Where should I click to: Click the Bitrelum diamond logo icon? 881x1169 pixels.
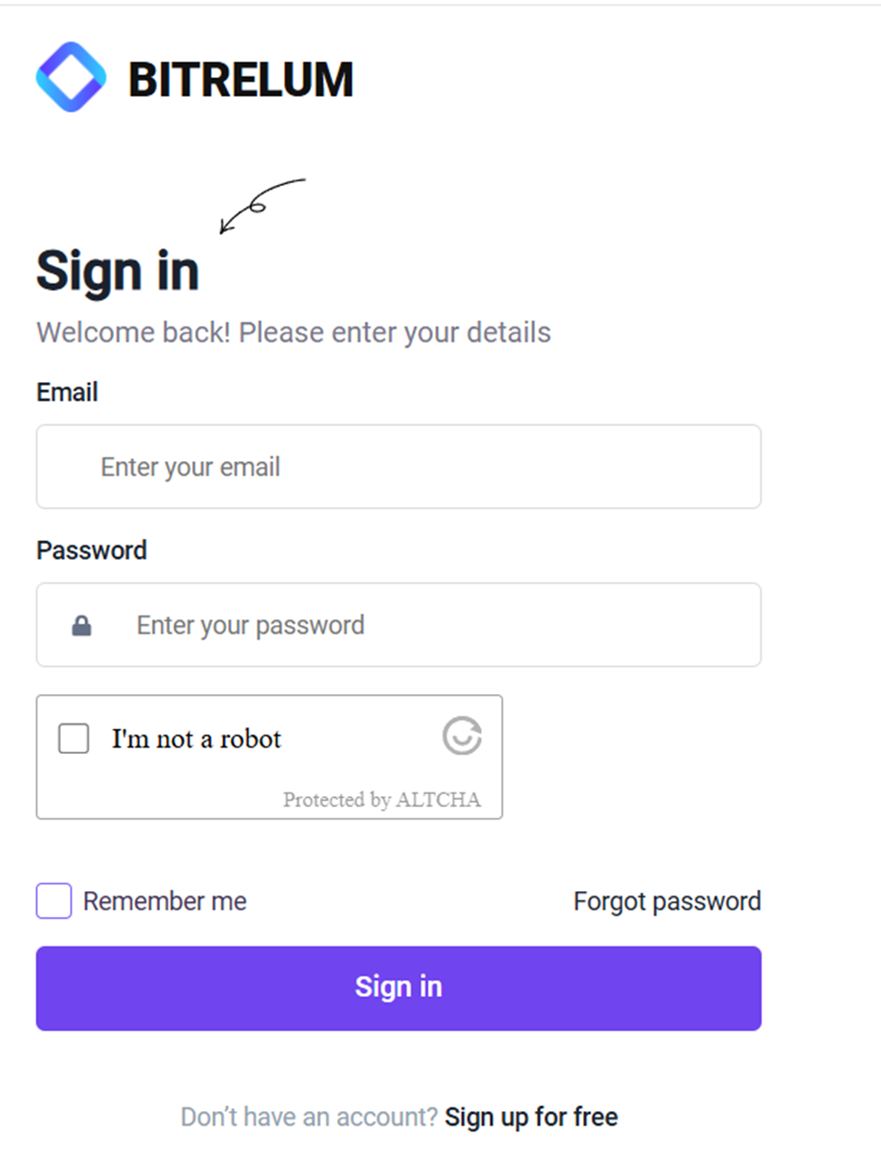71,77
